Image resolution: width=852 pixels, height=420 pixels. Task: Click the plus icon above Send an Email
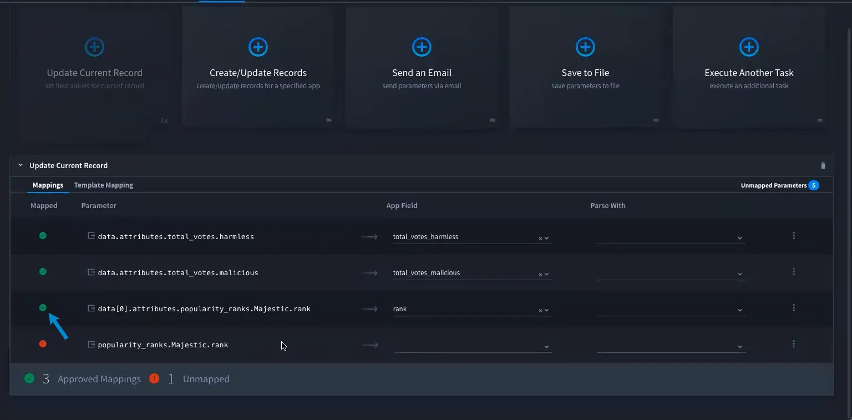pyautogui.click(x=422, y=47)
